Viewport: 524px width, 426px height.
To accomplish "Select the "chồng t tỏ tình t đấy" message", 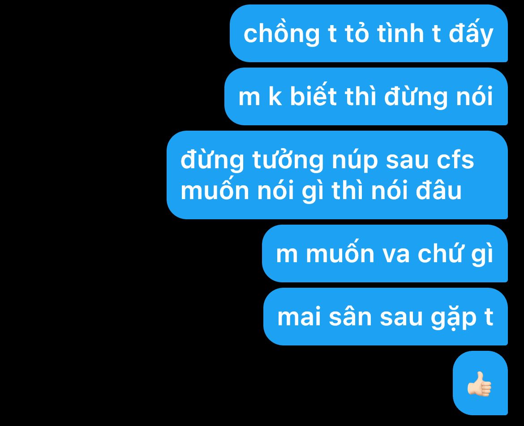I will pyautogui.click(x=369, y=34).
